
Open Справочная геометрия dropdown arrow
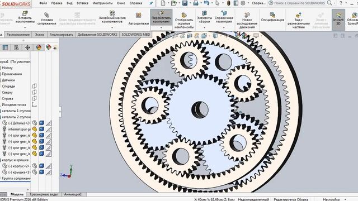pyautogui.click(x=224, y=27)
